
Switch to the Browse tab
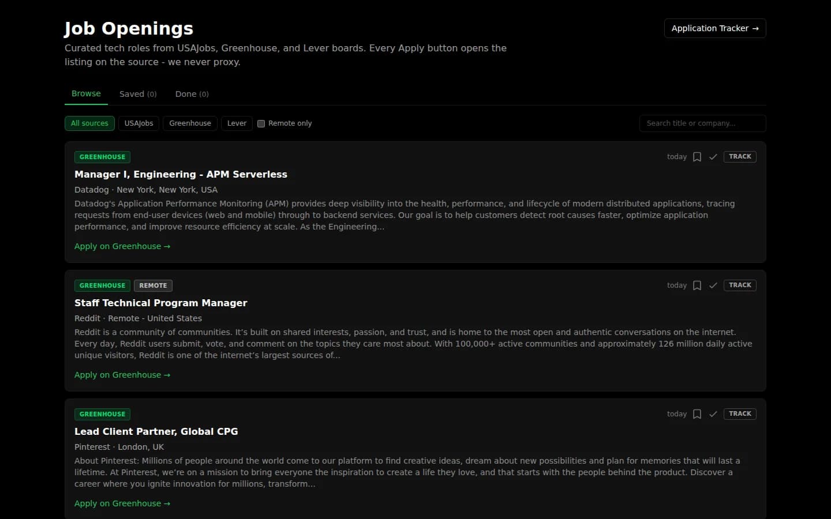click(x=86, y=93)
